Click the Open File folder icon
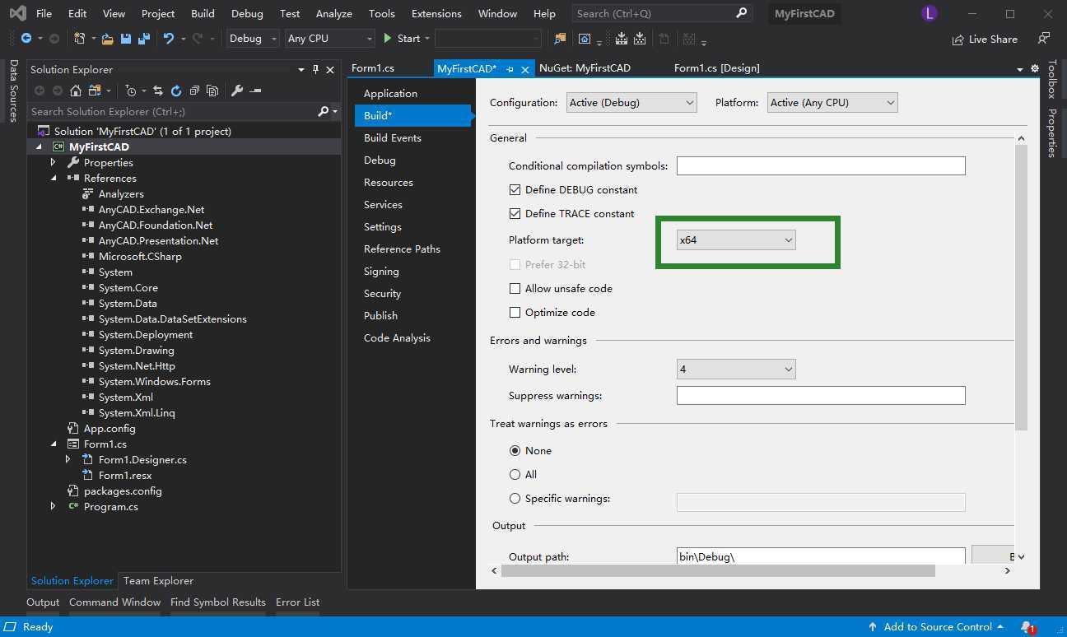This screenshot has width=1067, height=637. click(x=108, y=39)
